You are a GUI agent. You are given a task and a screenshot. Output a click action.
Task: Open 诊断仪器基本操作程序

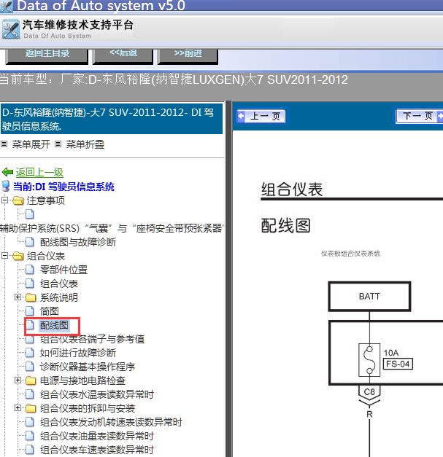coord(88,367)
